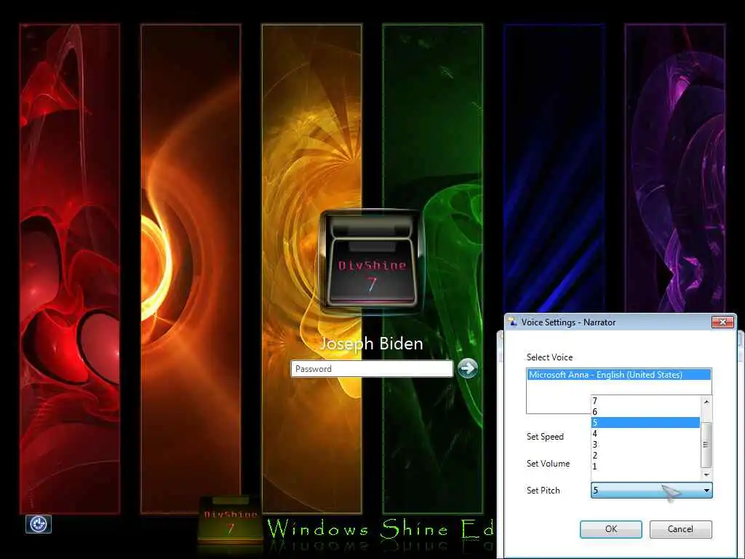Choose pitch value 2 from list
The image size is (745, 559).
point(645,456)
